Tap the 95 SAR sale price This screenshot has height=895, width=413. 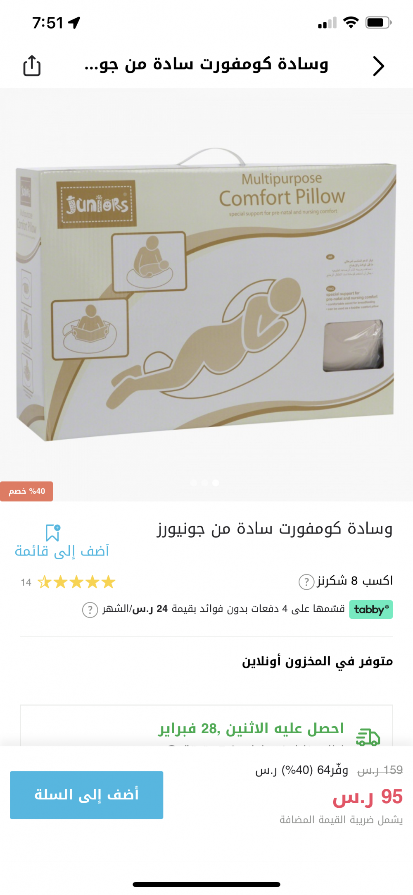(368, 797)
